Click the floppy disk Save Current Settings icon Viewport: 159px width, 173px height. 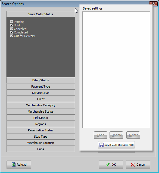pos(101,145)
